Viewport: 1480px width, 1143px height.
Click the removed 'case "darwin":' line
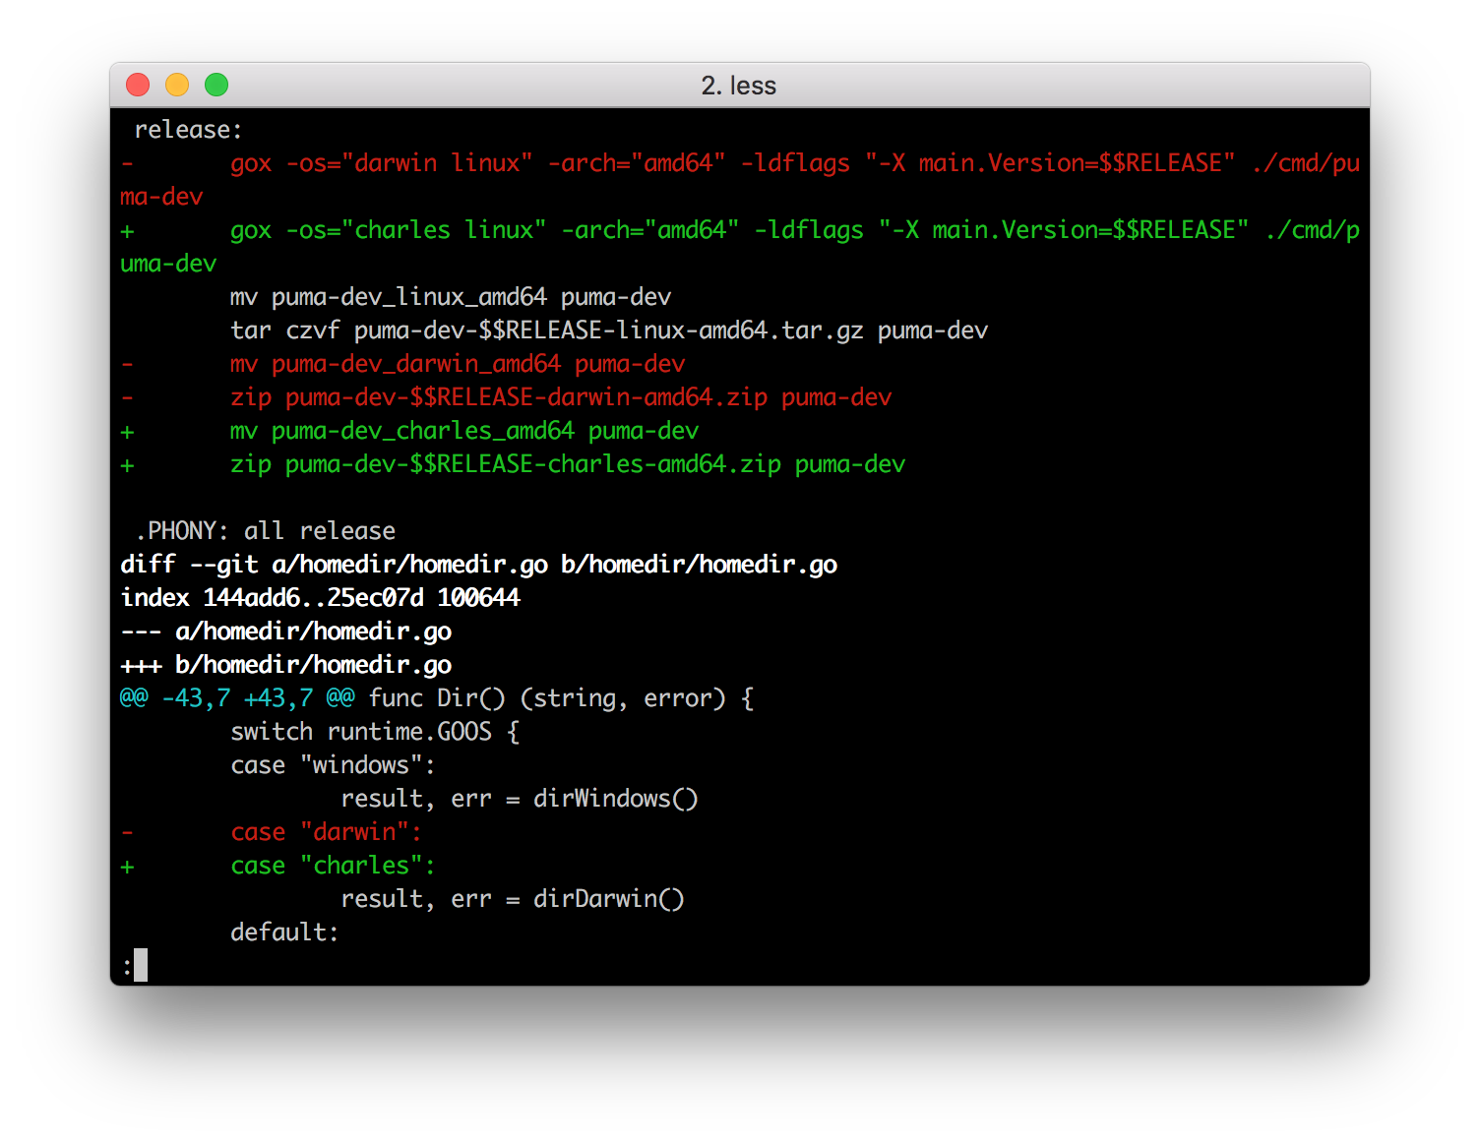click(326, 832)
